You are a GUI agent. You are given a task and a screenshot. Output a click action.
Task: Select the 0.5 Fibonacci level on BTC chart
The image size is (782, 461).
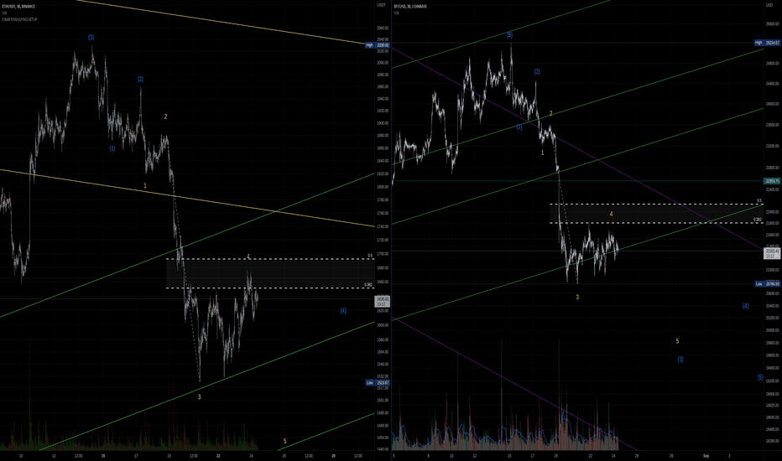tap(759, 201)
